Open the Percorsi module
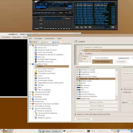The width and height of the screenshot is (133, 133). (x=40, y=57)
